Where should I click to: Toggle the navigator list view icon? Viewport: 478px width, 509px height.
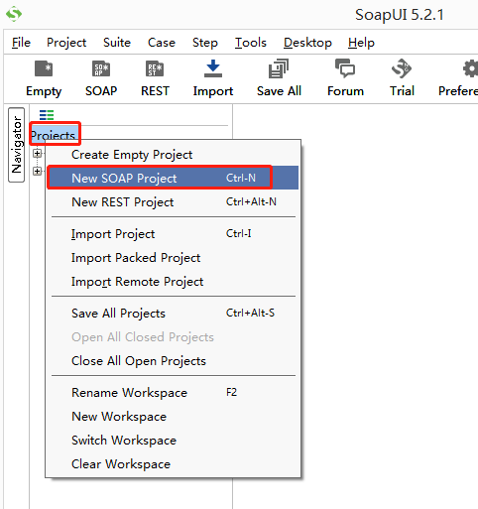click(x=47, y=115)
